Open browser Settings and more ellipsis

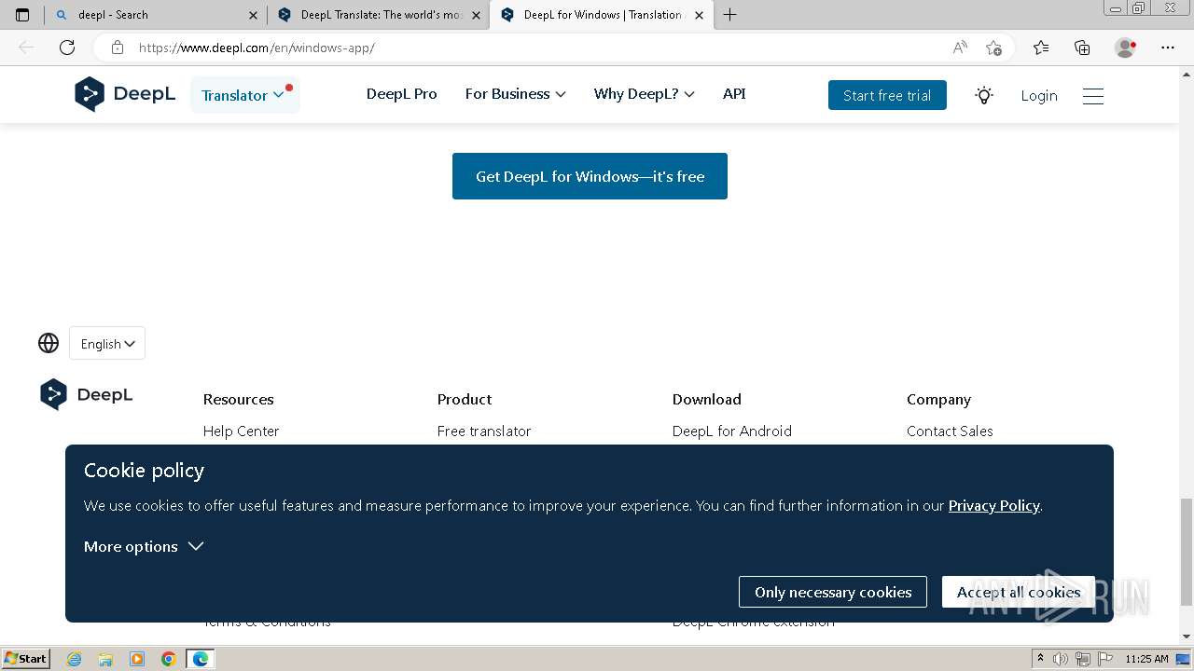[1168, 48]
